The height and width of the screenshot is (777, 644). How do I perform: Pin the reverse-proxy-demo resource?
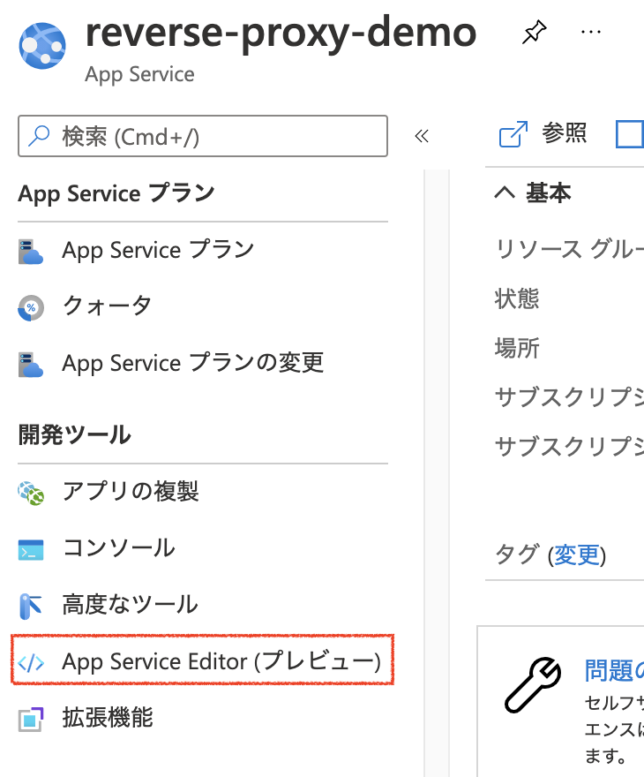click(x=534, y=32)
